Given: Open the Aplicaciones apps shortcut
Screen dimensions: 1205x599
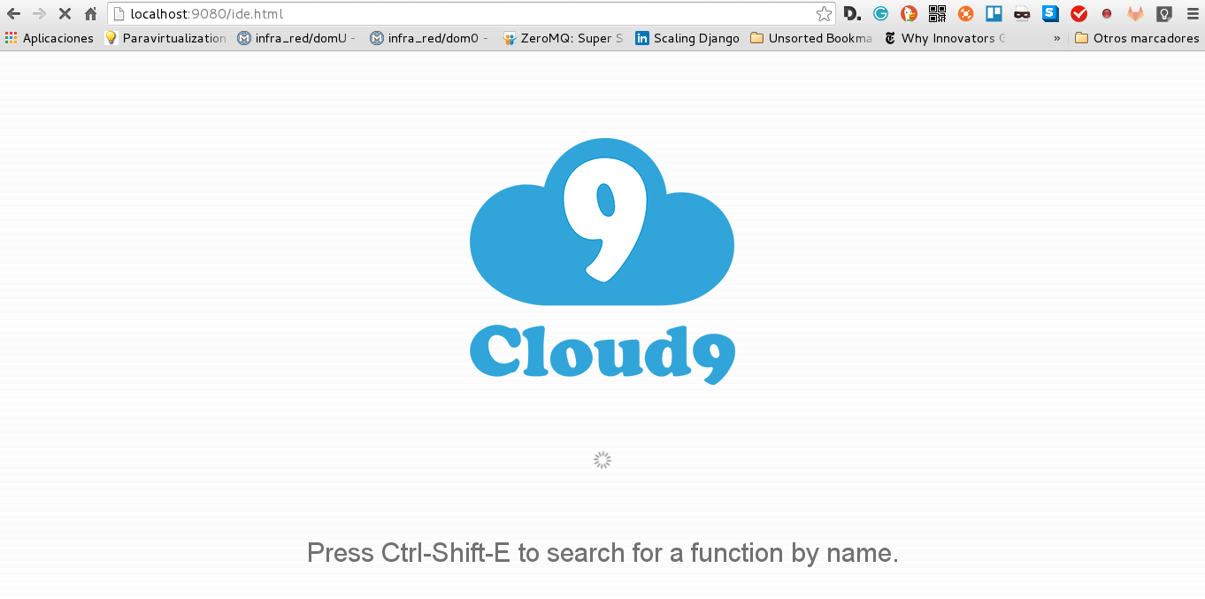Looking at the screenshot, I should tap(50, 38).
